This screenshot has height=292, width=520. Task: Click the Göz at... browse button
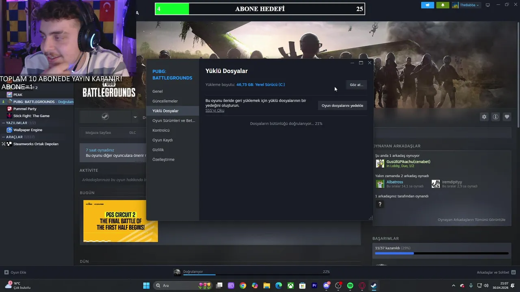(356, 85)
